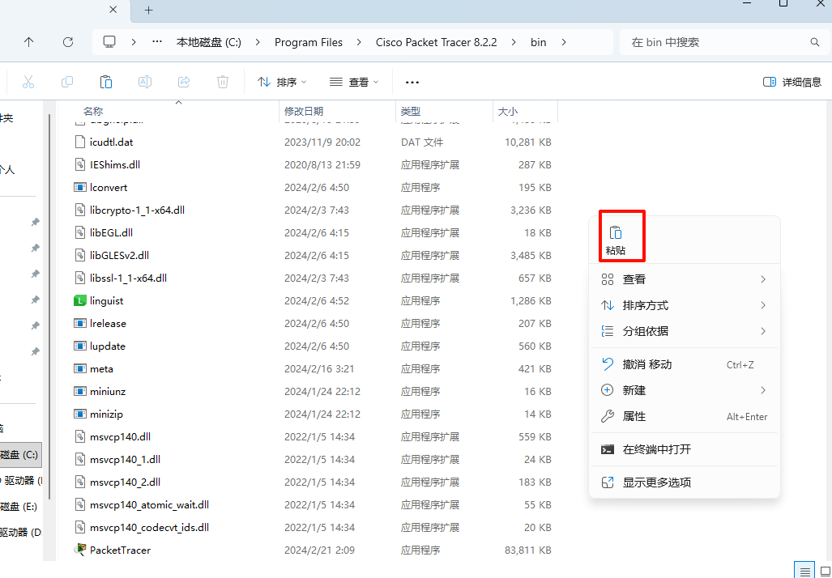Open the 排序方式 submenu in context menu
This screenshot has width=832, height=578.
pyautogui.click(x=685, y=305)
